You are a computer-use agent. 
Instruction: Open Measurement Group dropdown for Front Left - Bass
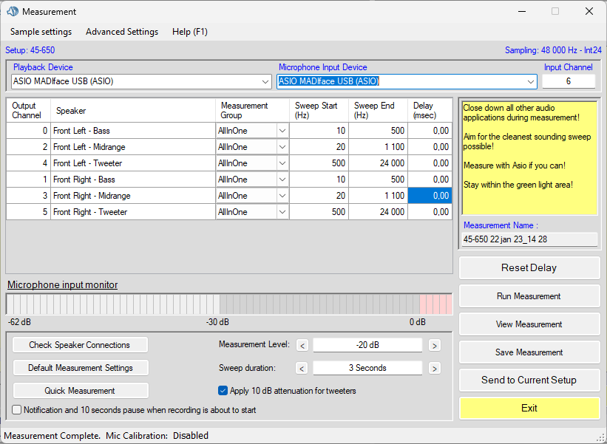point(282,131)
